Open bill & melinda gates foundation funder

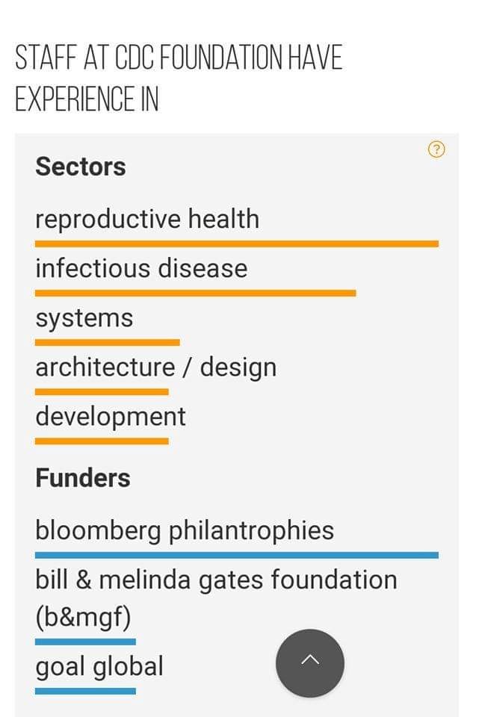(x=217, y=598)
